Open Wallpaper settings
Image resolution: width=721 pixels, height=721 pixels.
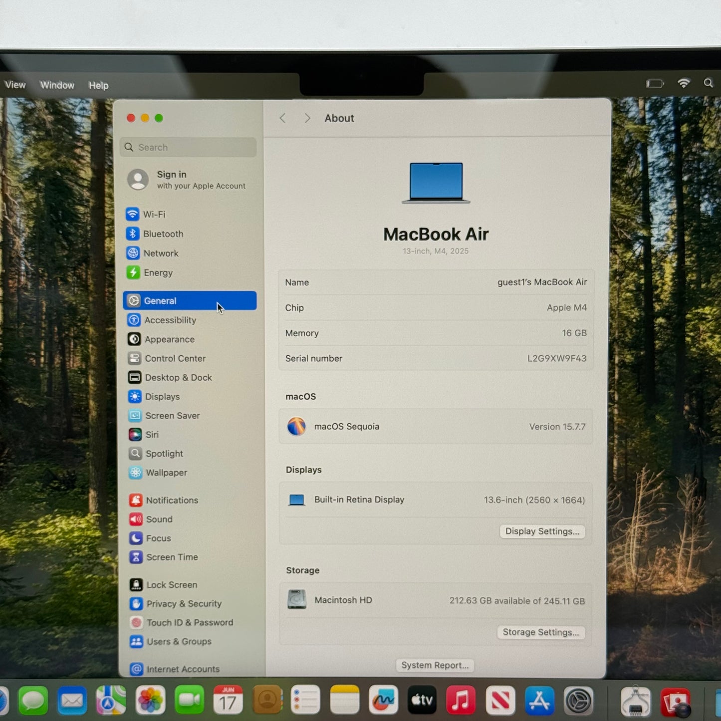[158, 473]
